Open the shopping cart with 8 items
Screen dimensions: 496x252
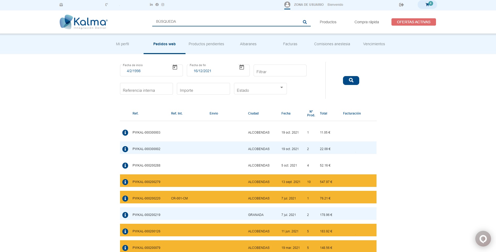(427, 4)
